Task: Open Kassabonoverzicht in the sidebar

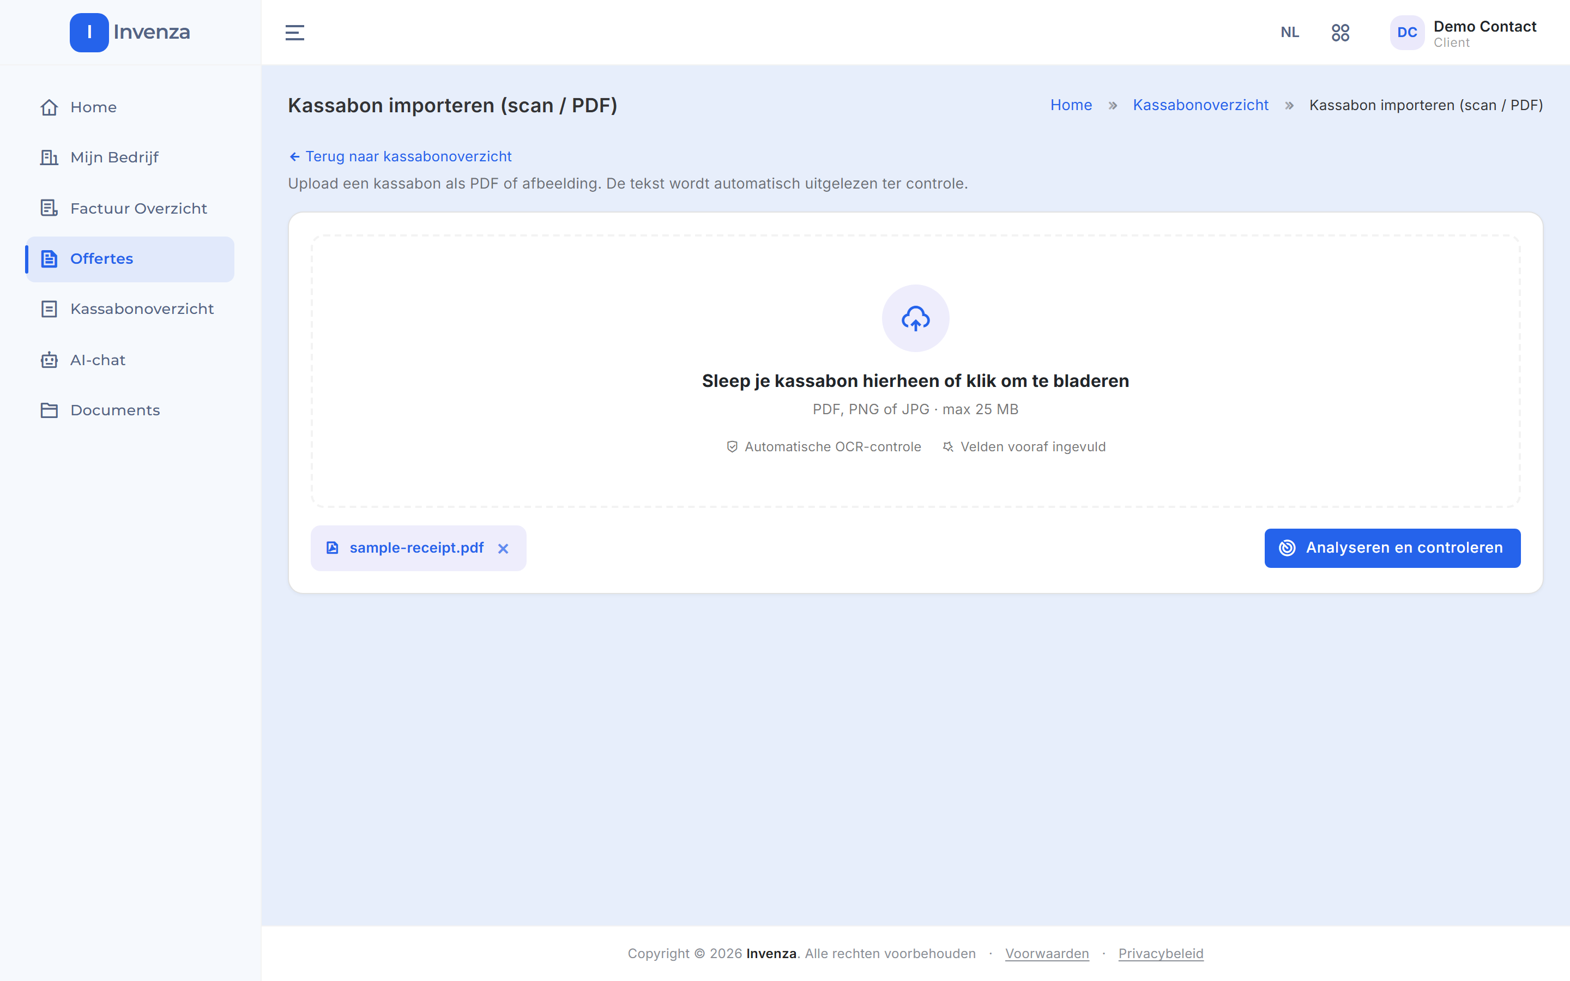Action: (130, 309)
